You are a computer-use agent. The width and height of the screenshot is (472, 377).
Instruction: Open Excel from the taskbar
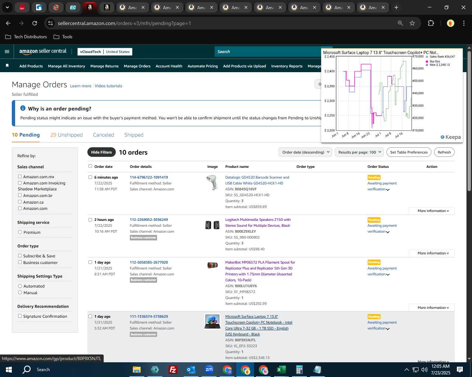pos(281,370)
